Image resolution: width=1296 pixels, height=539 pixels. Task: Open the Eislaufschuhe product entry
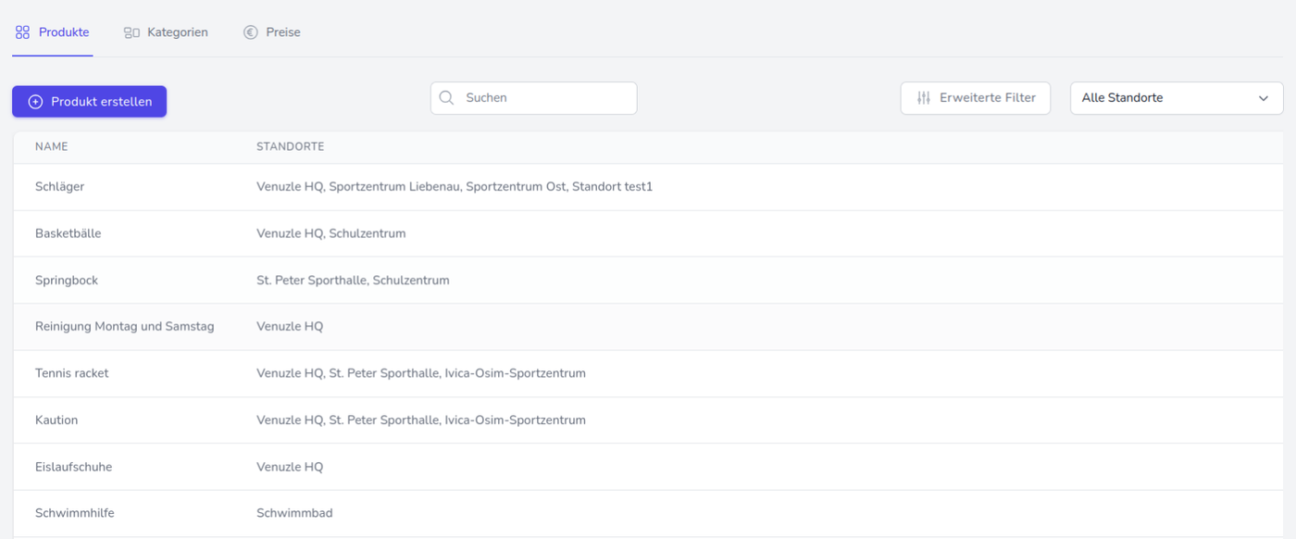[74, 467]
